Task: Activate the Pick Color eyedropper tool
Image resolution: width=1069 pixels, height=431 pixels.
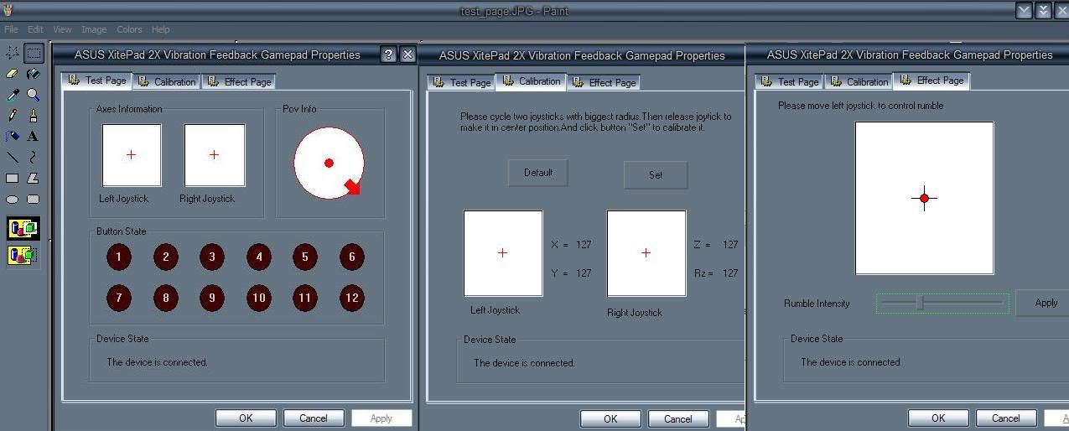Action: [x=13, y=95]
